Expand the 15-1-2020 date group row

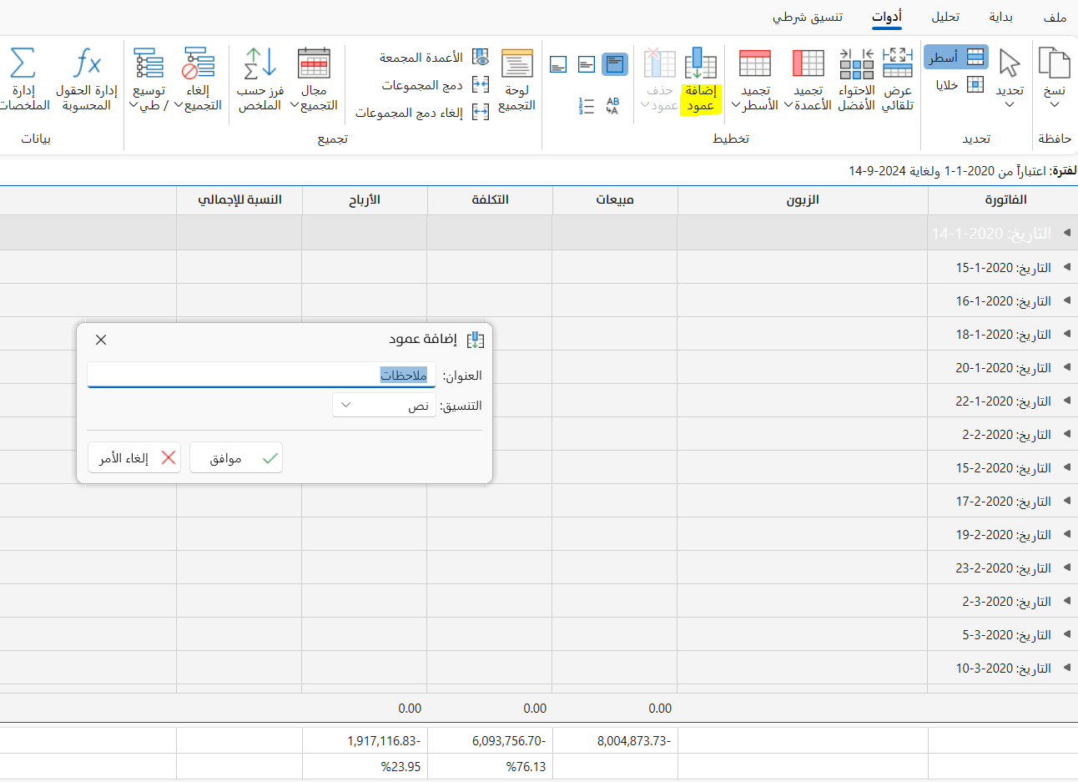click(x=1067, y=268)
